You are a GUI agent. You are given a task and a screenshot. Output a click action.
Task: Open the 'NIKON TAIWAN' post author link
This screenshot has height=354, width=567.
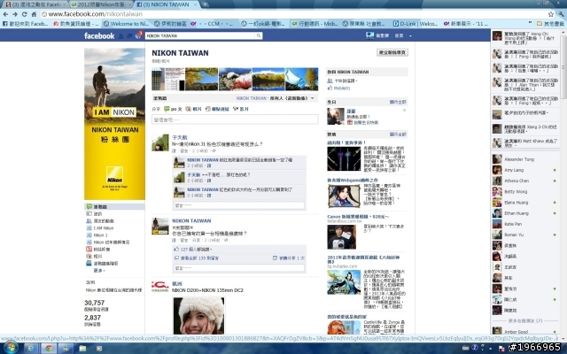[x=191, y=220]
